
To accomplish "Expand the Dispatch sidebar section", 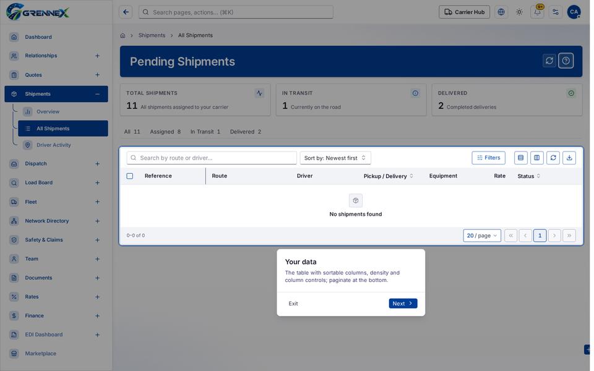I will point(97,164).
